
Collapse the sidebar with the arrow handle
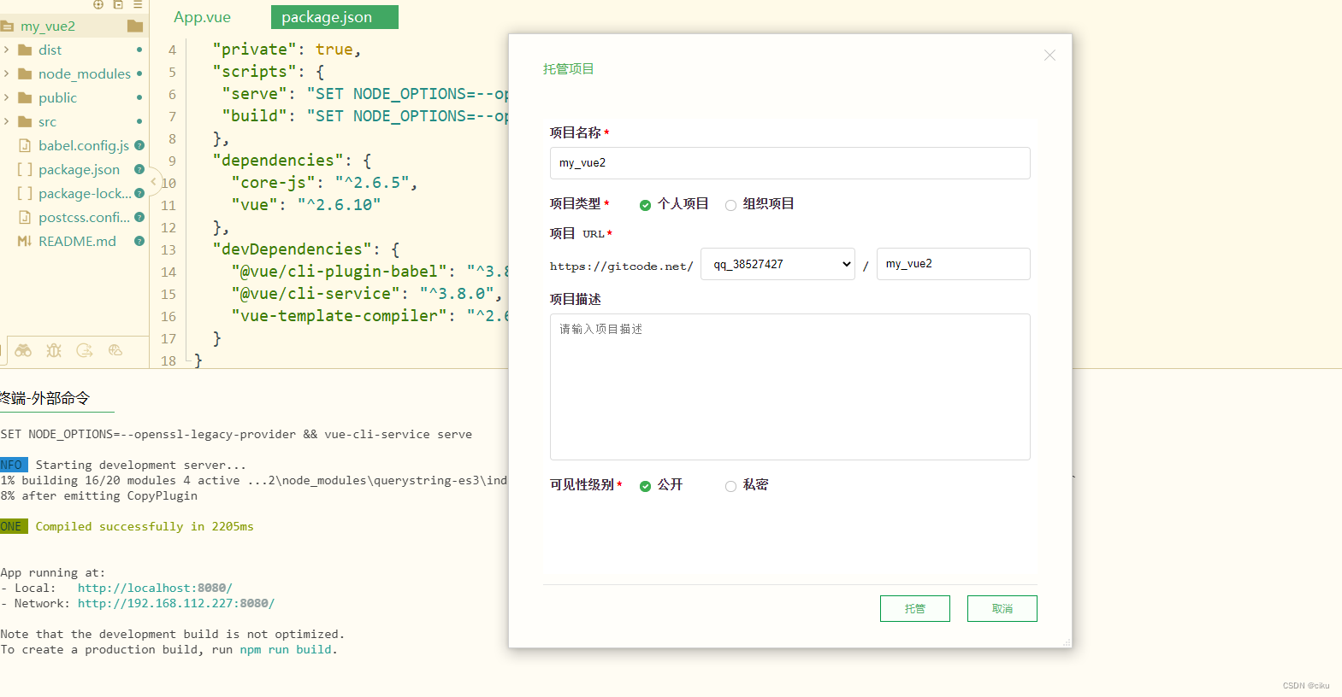click(154, 181)
